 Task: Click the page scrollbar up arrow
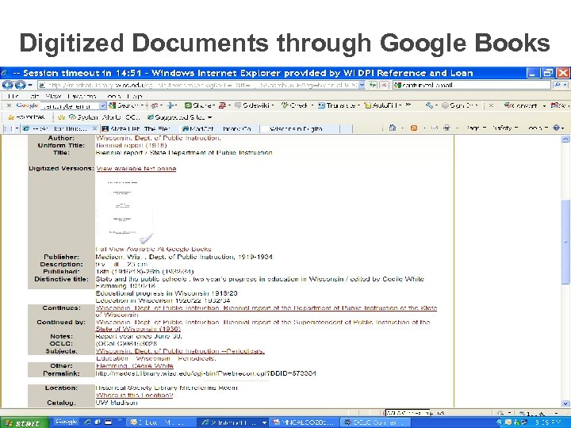pos(565,139)
